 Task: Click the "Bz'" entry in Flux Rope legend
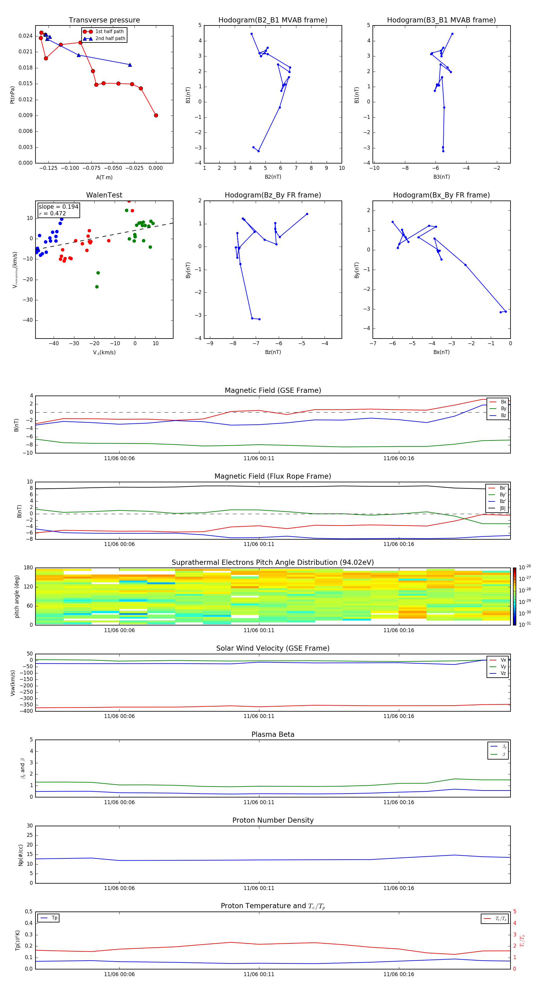[x=497, y=501]
